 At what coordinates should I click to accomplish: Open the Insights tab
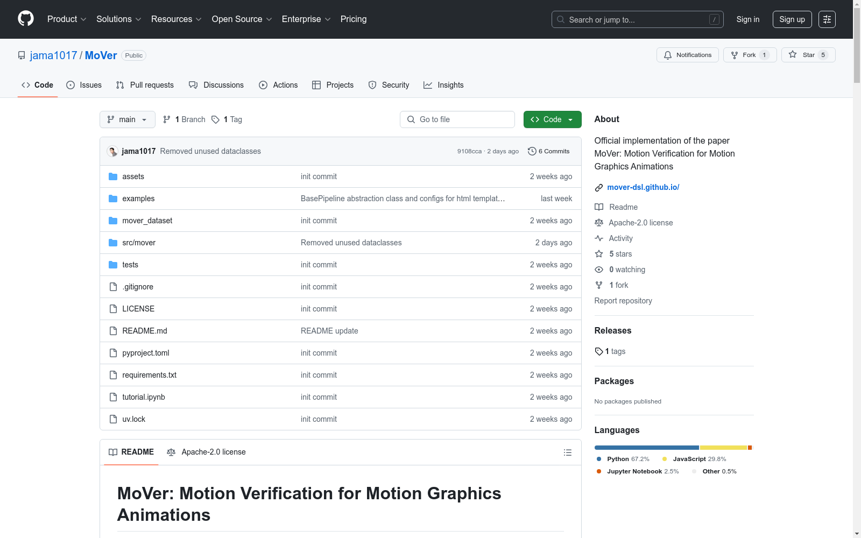point(443,85)
